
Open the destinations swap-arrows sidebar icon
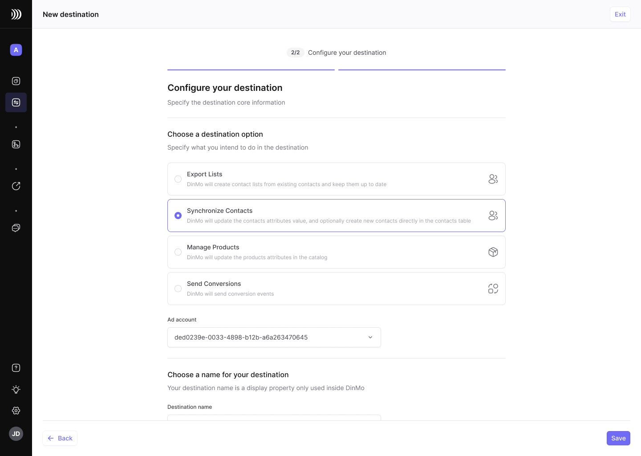[16, 102]
